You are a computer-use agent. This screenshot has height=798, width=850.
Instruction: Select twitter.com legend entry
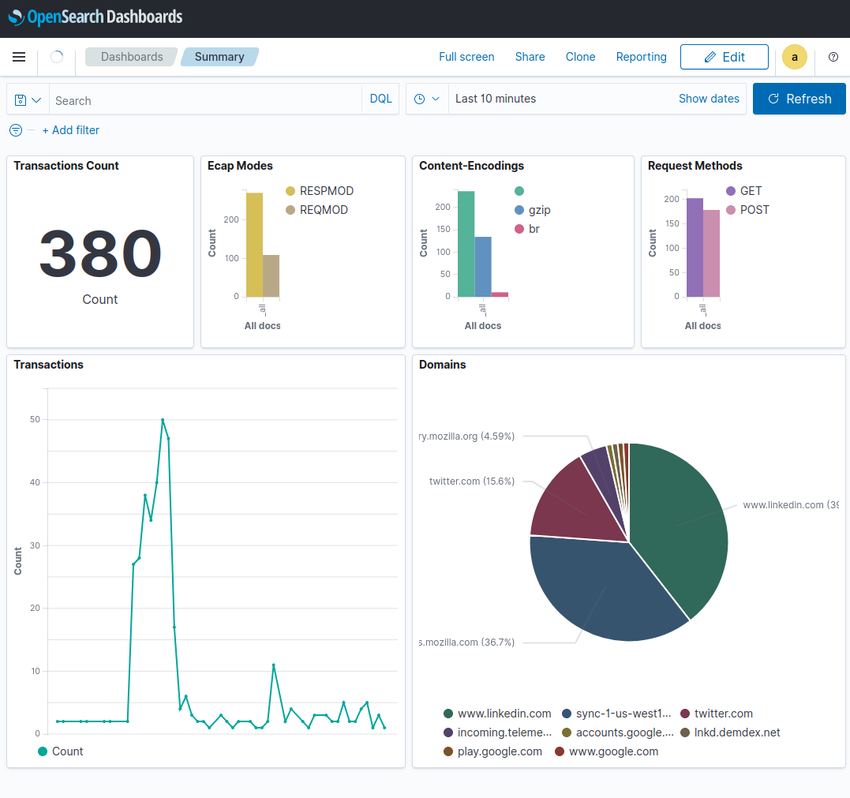(716, 714)
